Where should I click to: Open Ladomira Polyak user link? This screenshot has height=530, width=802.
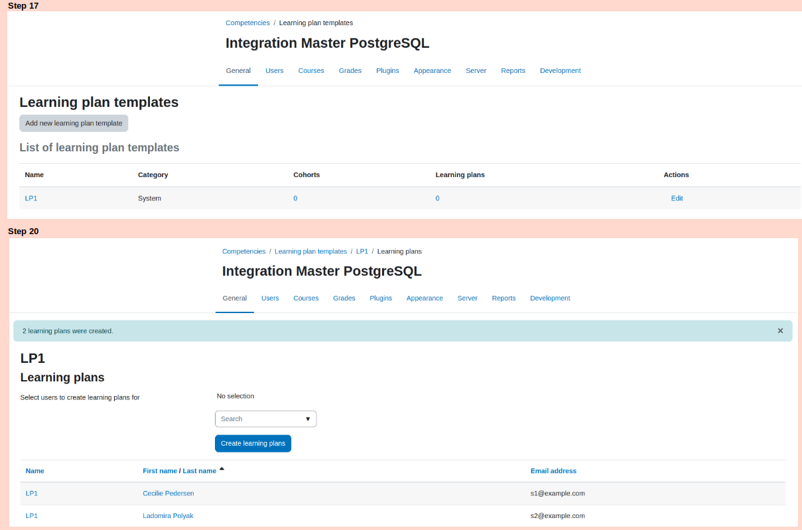(168, 516)
